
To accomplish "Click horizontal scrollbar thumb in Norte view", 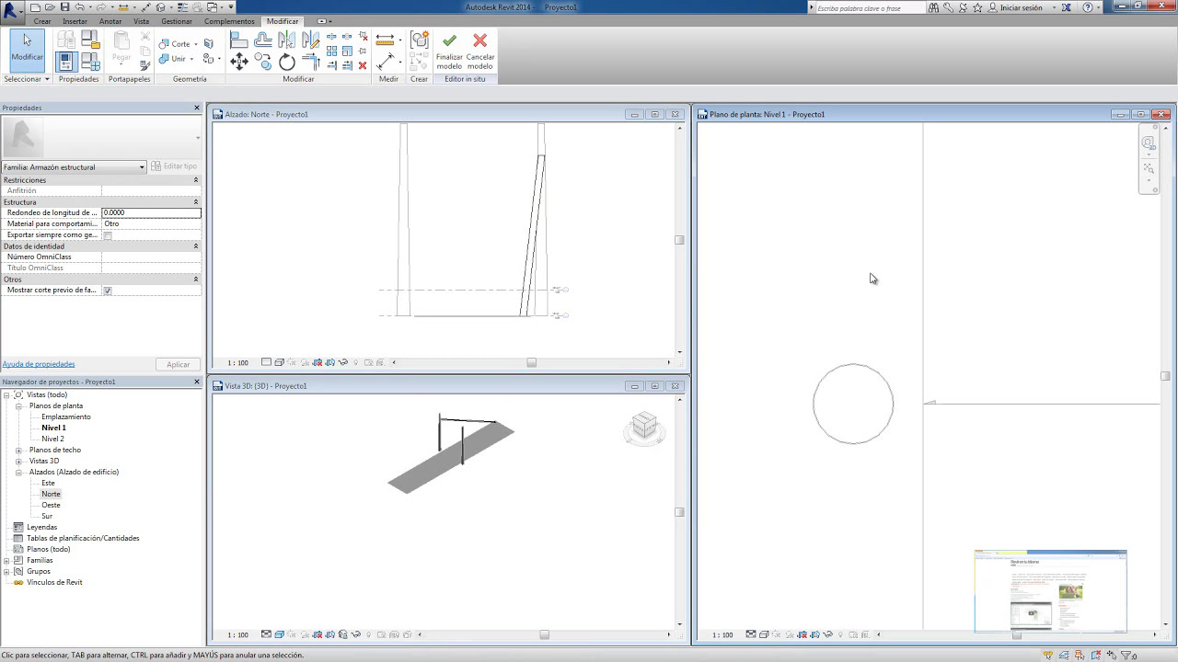I will (x=531, y=362).
